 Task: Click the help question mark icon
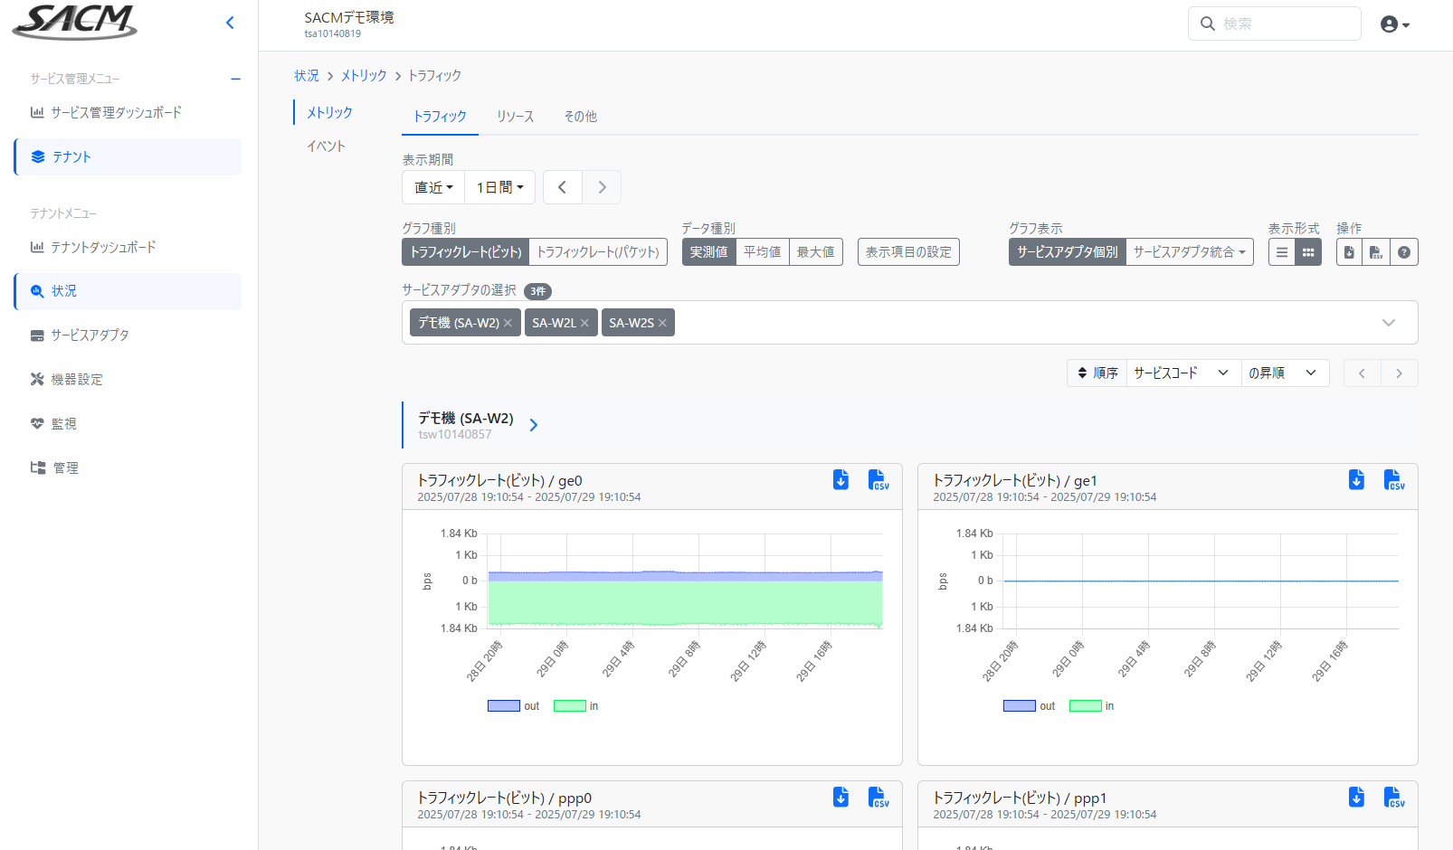[1403, 252]
